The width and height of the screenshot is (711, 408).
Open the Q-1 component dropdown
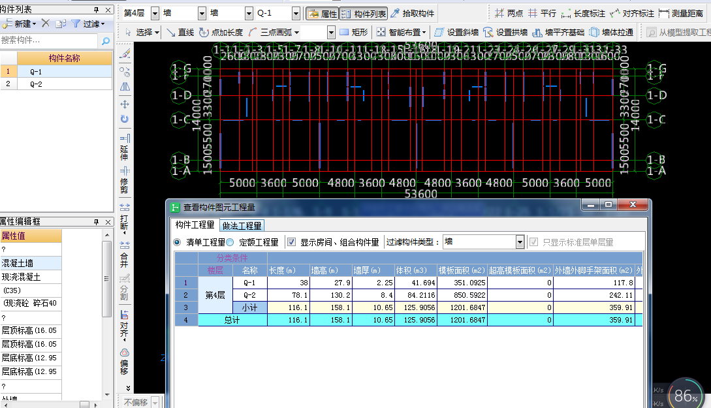296,14
